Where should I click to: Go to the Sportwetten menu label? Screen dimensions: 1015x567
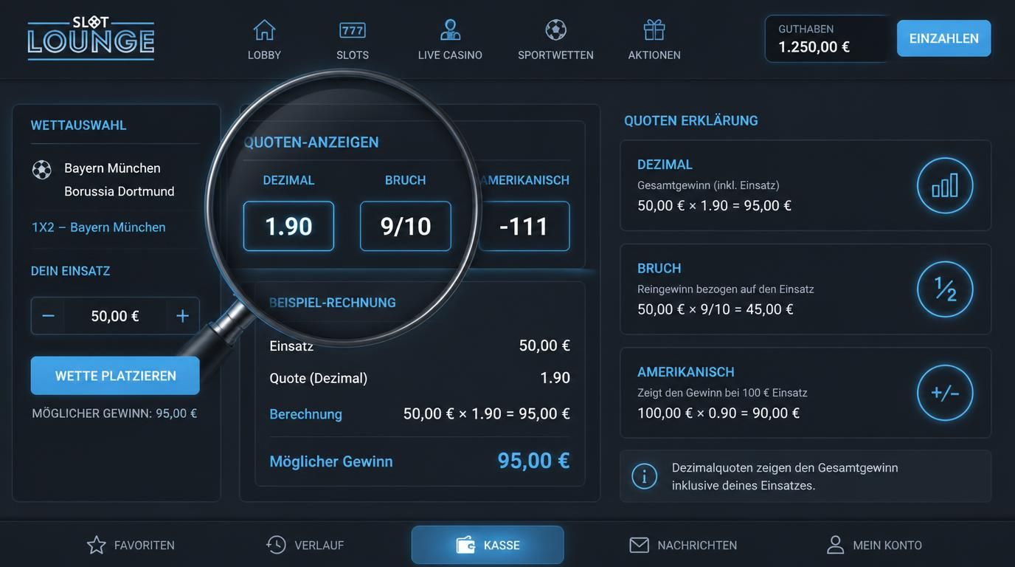pos(555,55)
